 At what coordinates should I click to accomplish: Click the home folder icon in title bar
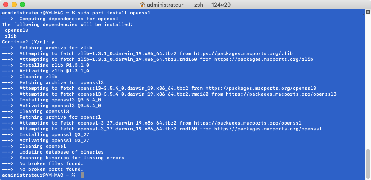(x=142, y=5)
